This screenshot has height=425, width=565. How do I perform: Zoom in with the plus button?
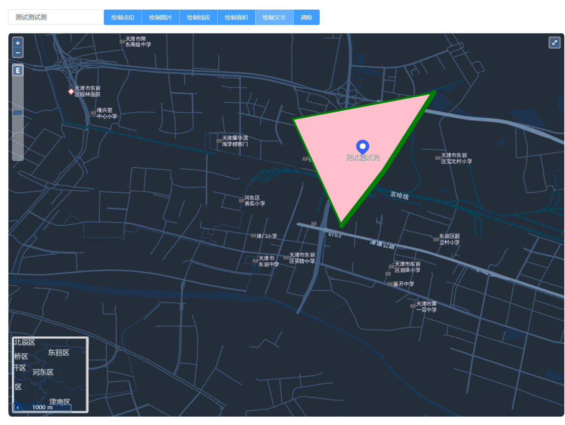(x=18, y=43)
